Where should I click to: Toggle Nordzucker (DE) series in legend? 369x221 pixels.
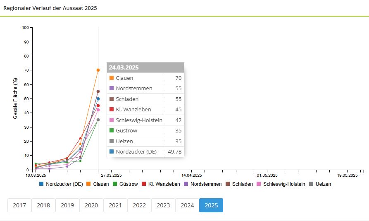[61, 184]
